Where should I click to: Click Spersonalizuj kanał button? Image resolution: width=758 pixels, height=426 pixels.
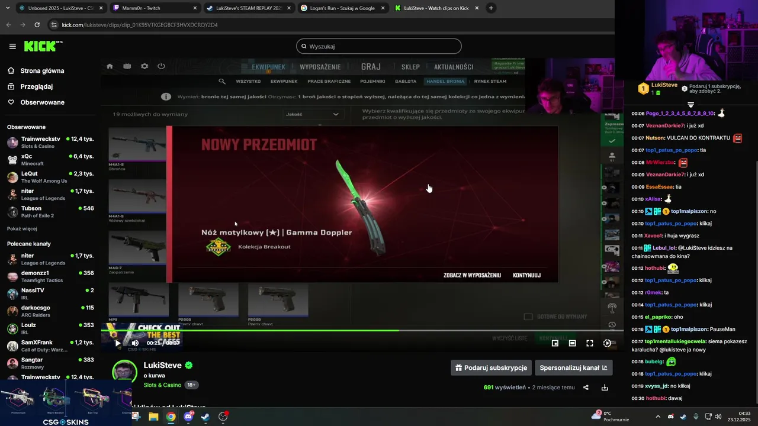click(x=573, y=367)
